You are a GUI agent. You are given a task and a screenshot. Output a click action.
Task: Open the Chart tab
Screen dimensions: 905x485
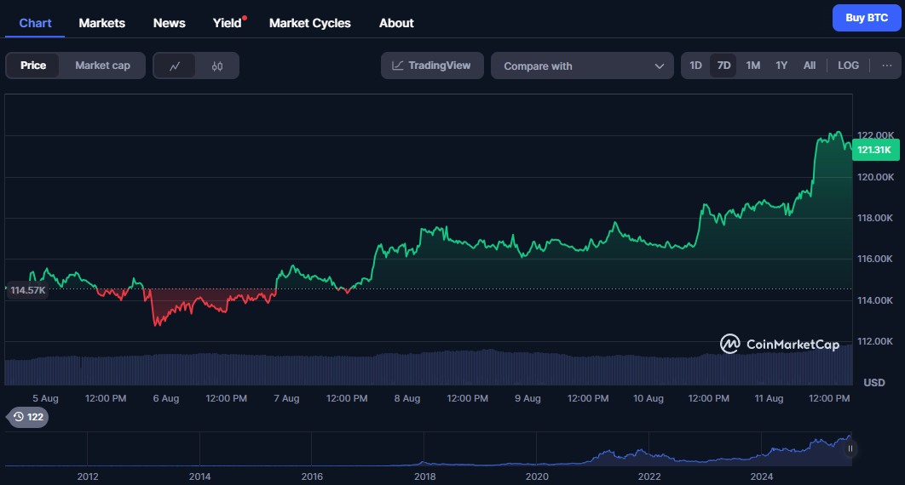pos(35,23)
